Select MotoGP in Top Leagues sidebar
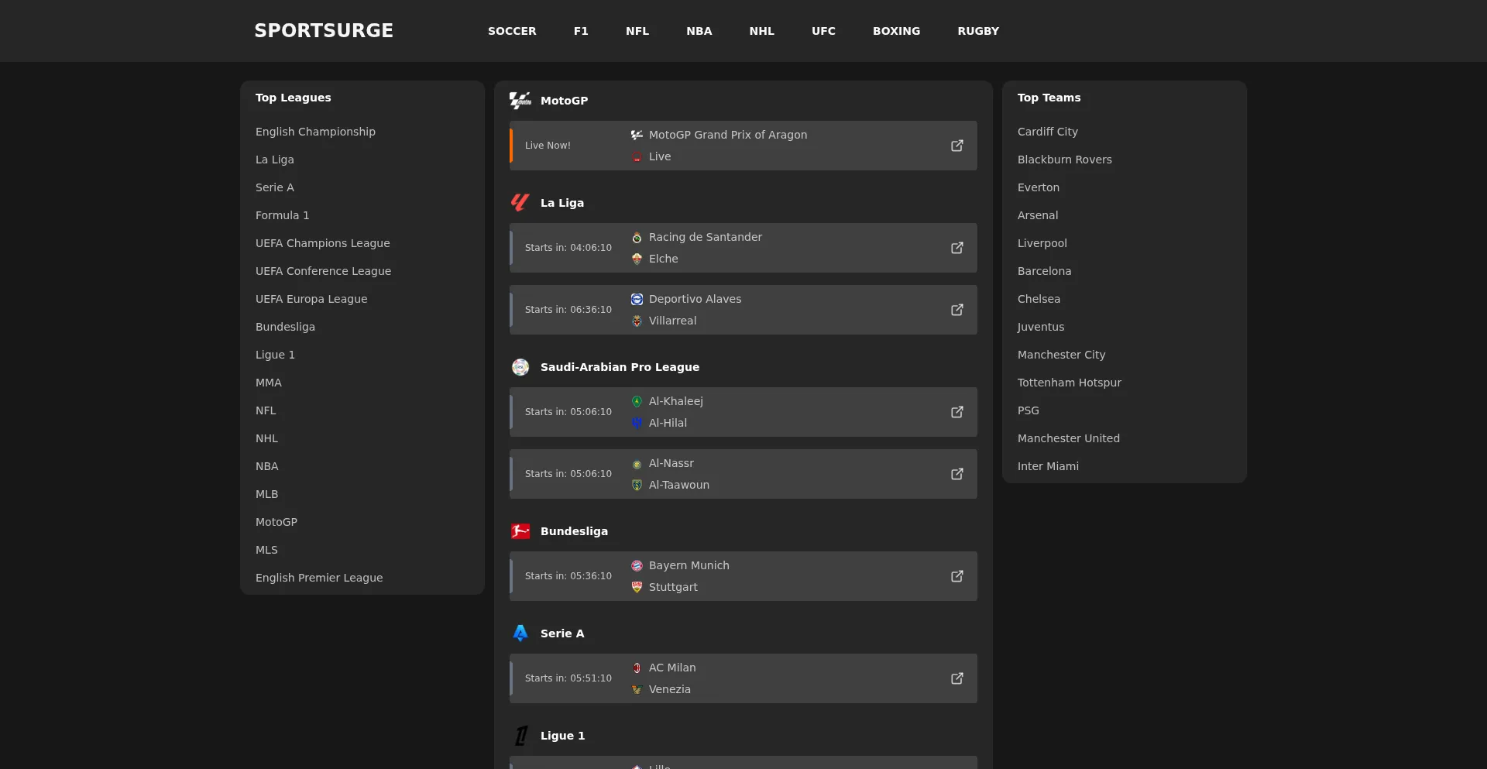The width and height of the screenshot is (1487, 769). pyautogui.click(x=276, y=522)
